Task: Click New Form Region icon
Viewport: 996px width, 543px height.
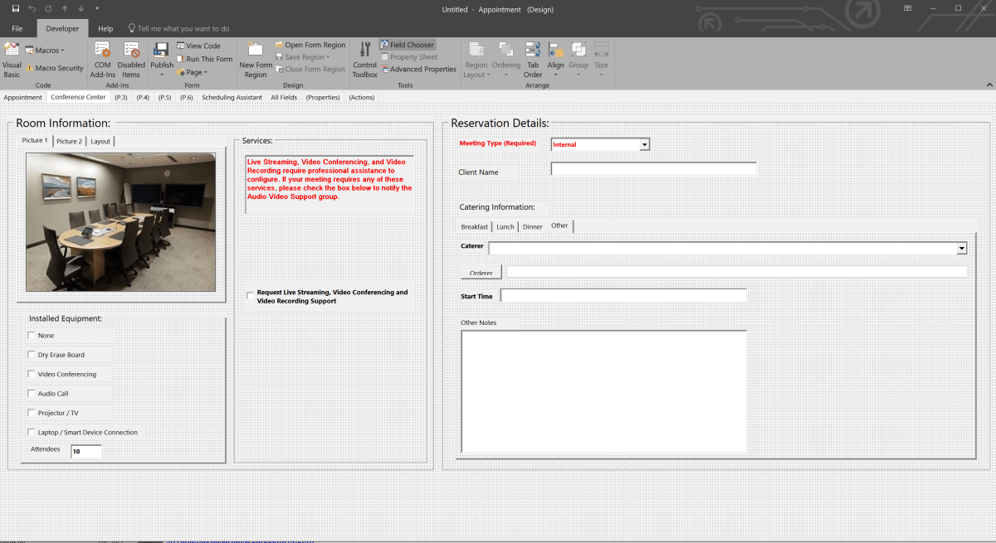Action: tap(256, 58)
